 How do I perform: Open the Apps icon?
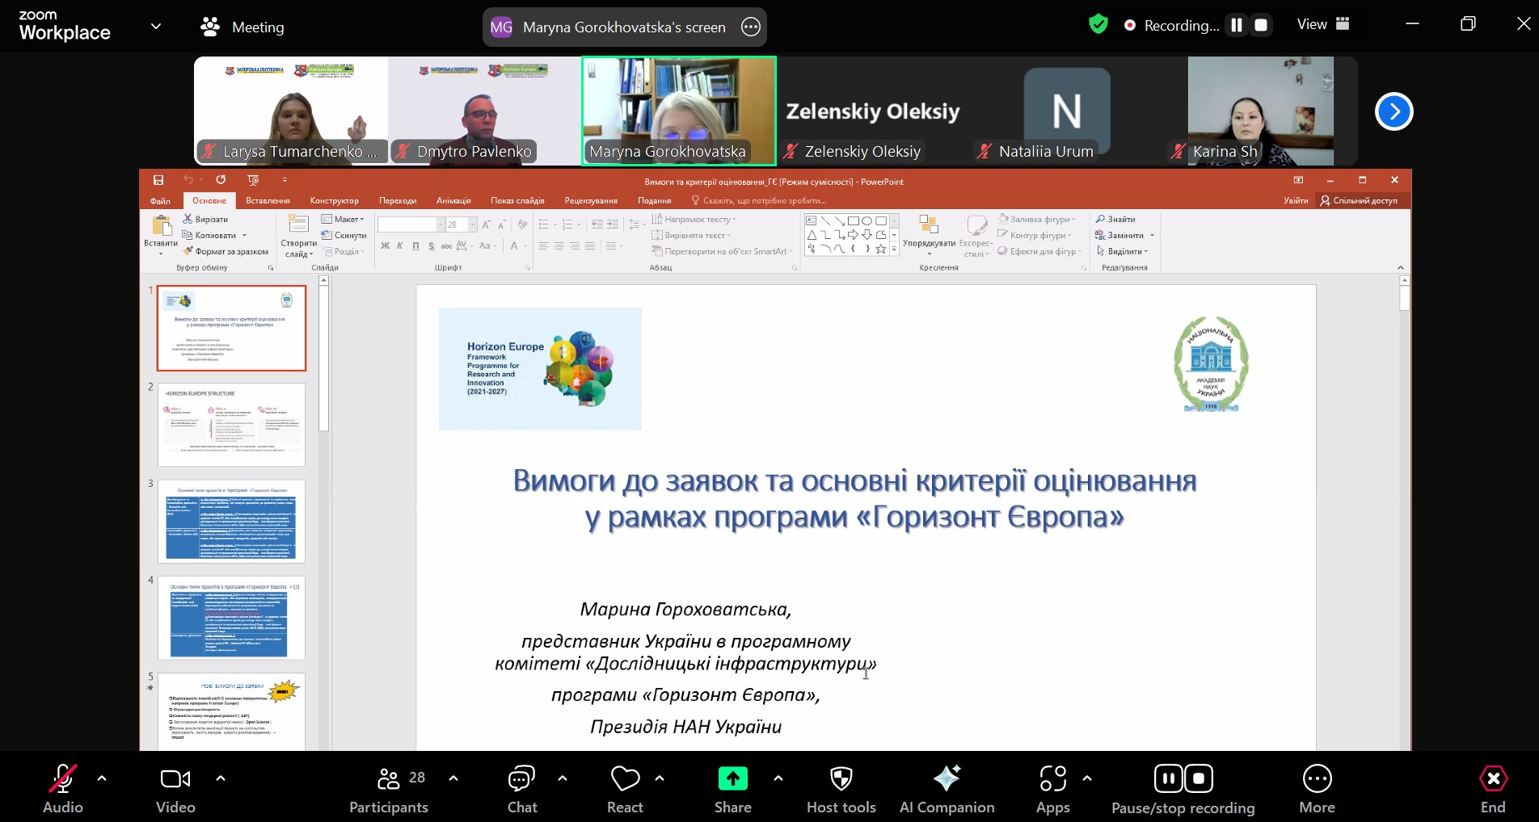[x=1052, y=780]
